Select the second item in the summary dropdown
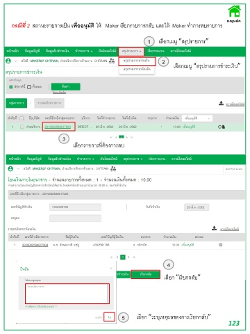Screen dimensions: 250x334 [x=137, y=69]
